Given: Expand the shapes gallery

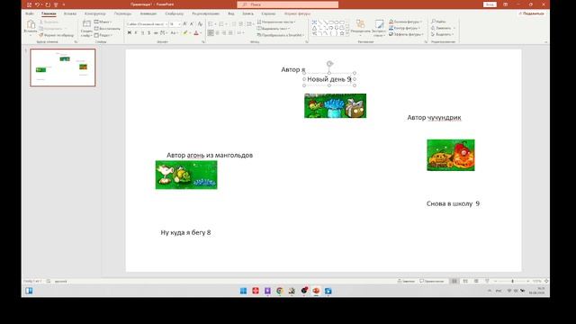Looking at the screenshot, I should [x=347, y=34].
